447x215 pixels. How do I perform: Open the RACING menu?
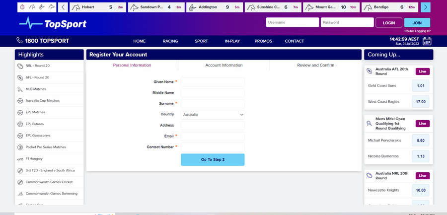coord(170,41)
